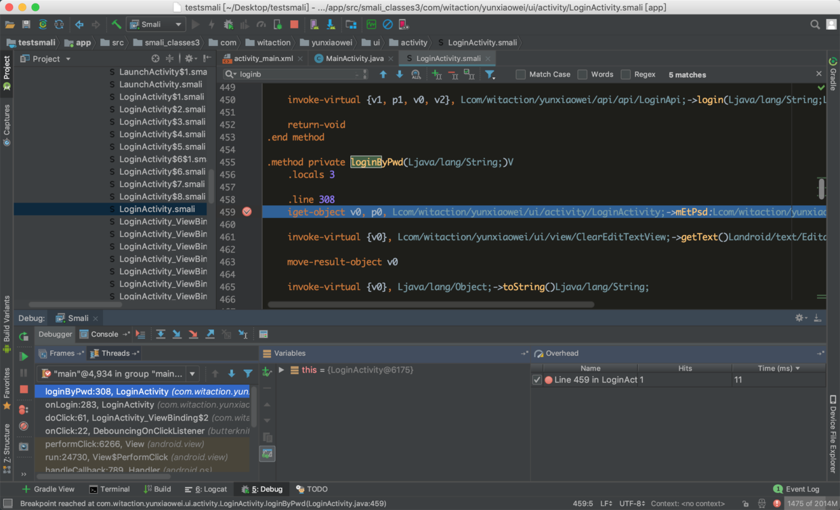Click Step Over debugger icon
Screen dimensions: 840x510
click(x=161, y=335)
